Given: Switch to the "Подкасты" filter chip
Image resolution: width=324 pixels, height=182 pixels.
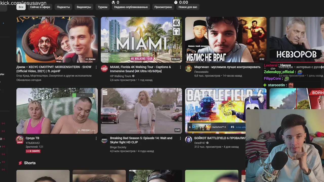Looking at the screenshot, I should click(x=63, y=7).
